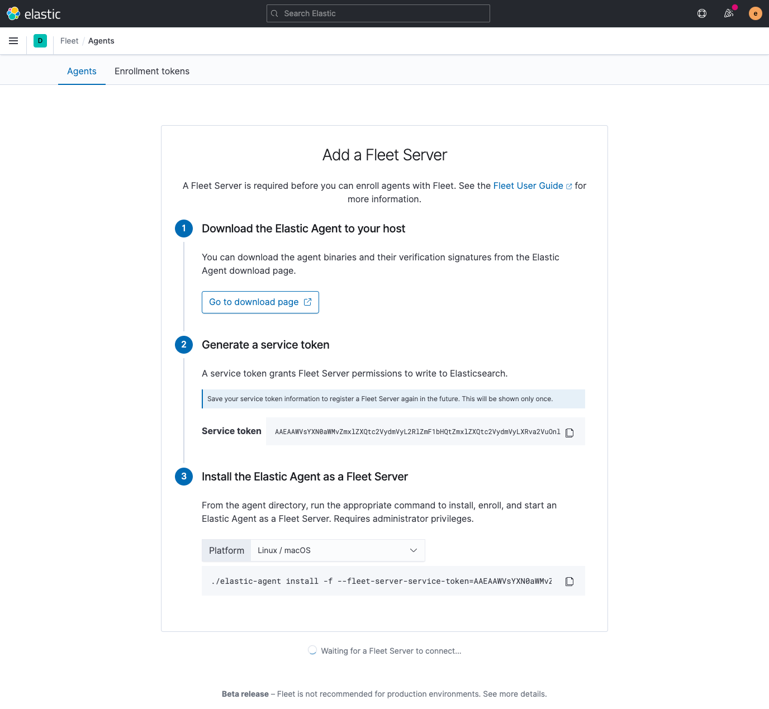Click the Beta release notice
The width and height of the screenshot is (769, 709).
click(x=385, y=694)
